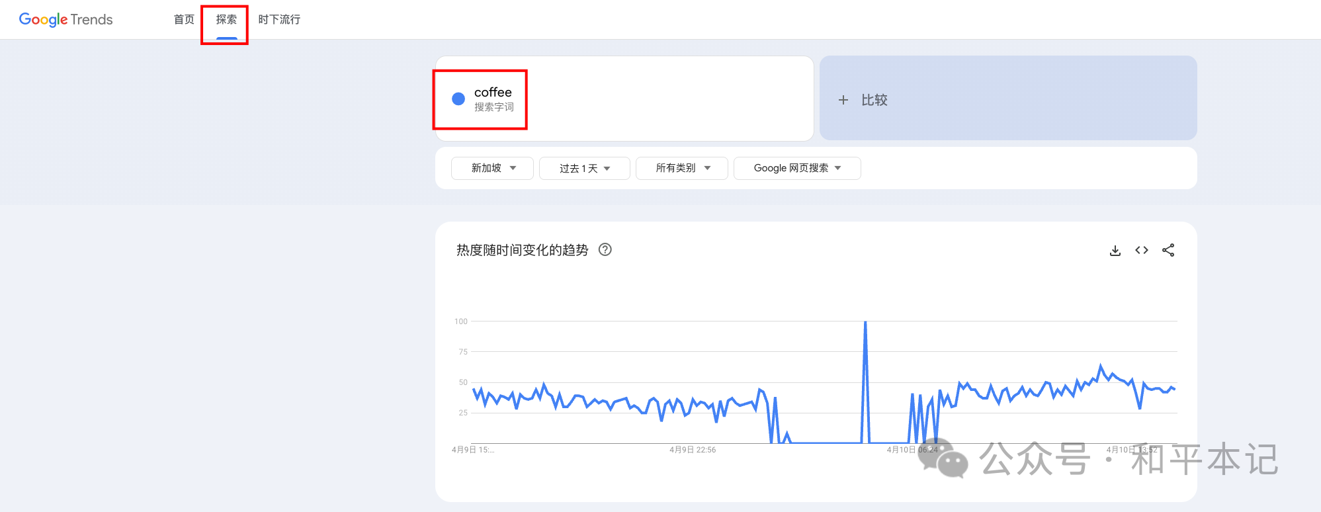
Task: Expand the 所有类别 category dropdown
Action: coord(681,168)
